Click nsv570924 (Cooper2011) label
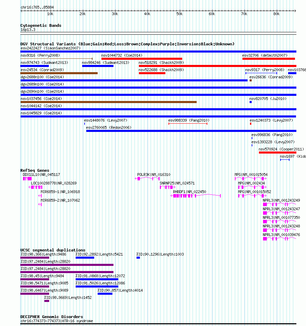The height and width of the screenshot is (326, 306). [281, 149]
